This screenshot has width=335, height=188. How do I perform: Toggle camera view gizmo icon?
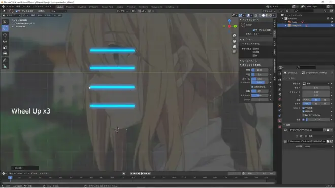tap(234, 46)
